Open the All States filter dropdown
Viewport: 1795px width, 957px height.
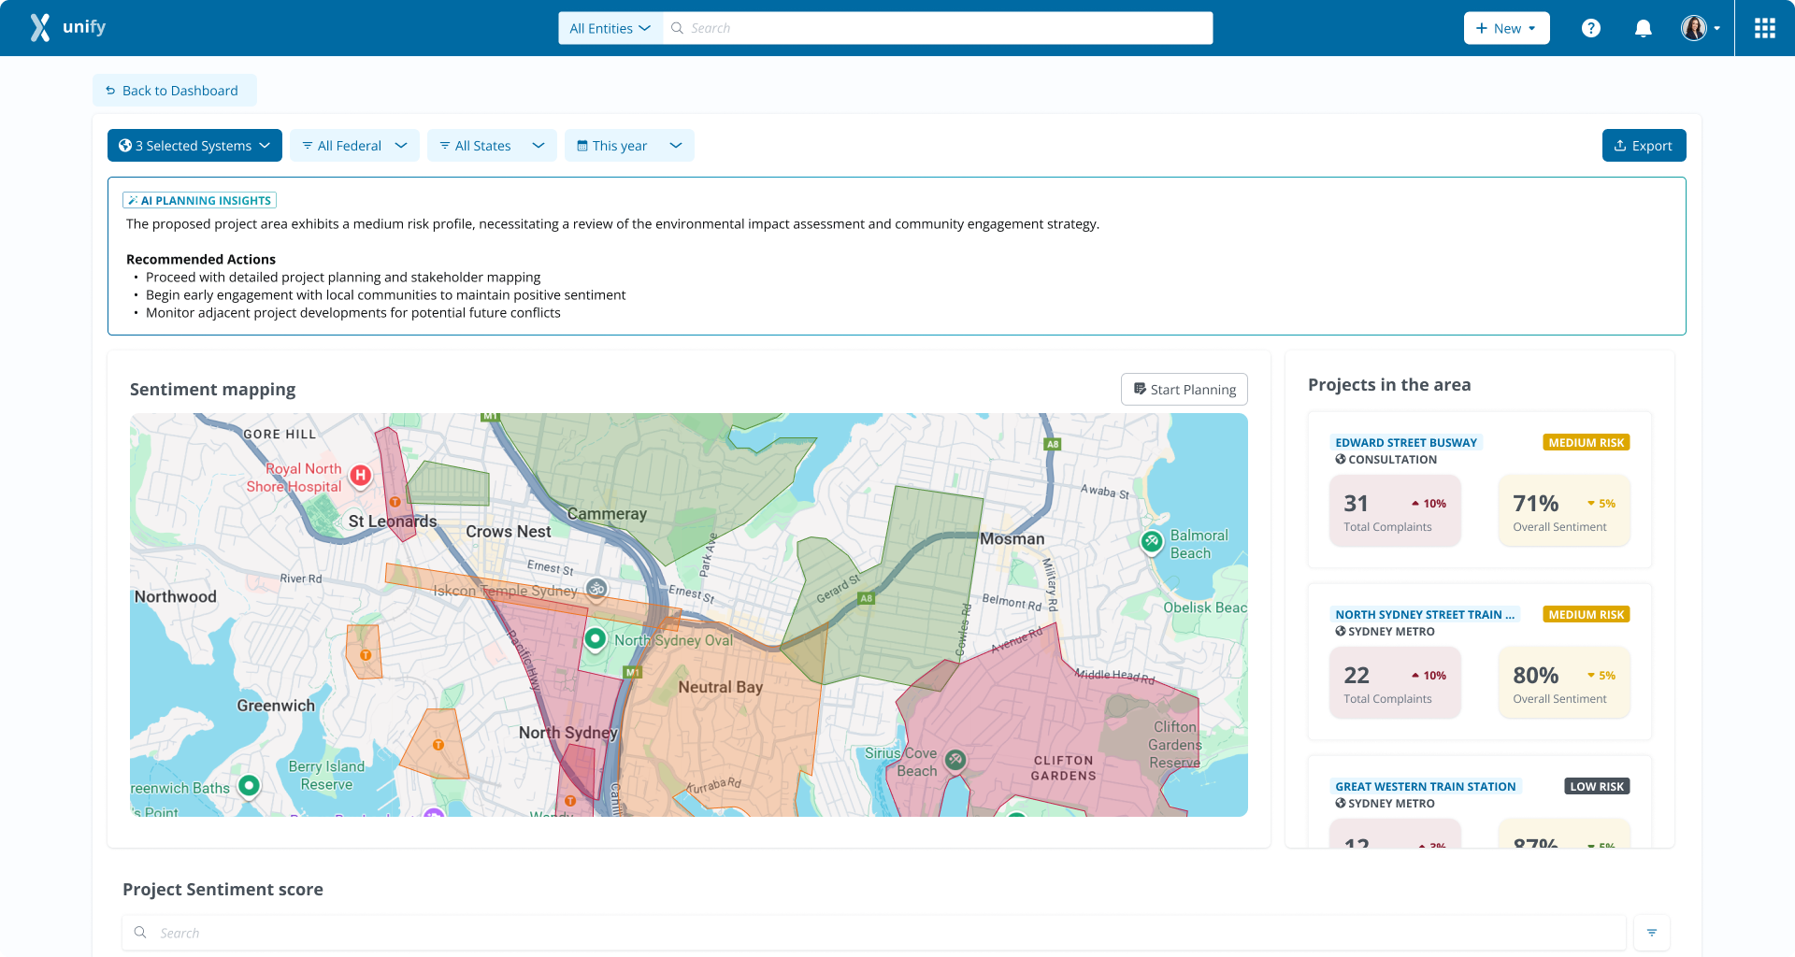point(492,146)
